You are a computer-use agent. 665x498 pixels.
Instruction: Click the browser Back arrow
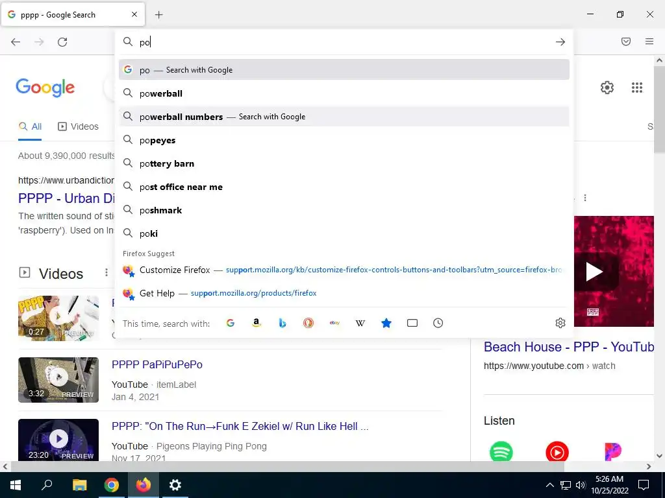pos(16,42)
